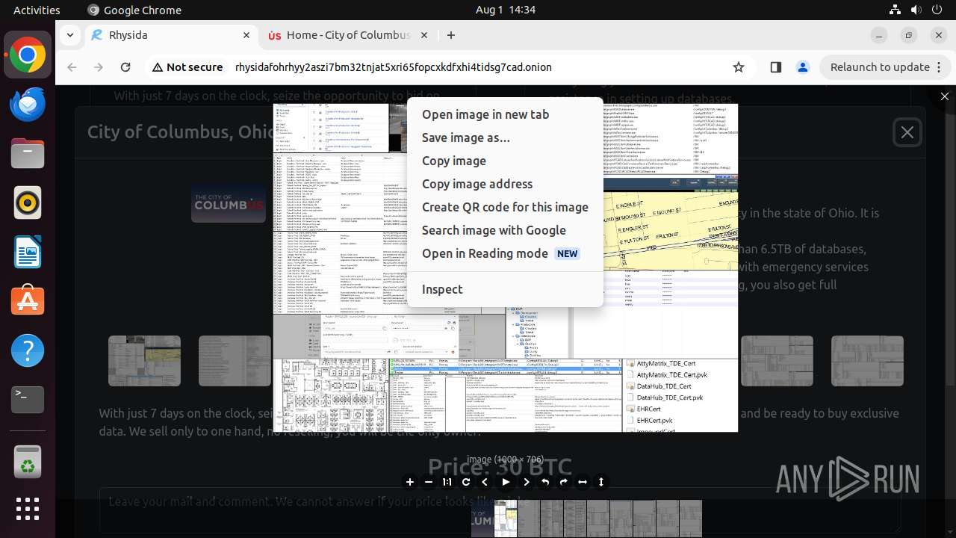Viewport: 956px width, 538px height.
Task: Go to previous image with left chevron
Action: pos(485,482)
